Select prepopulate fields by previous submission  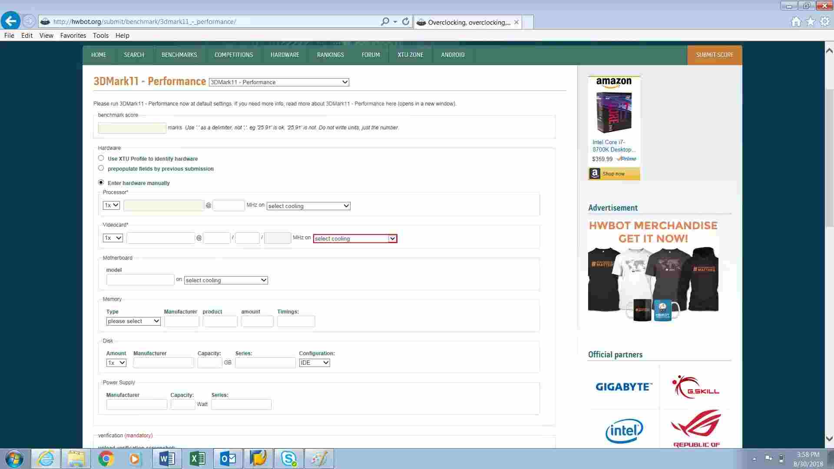101,168
